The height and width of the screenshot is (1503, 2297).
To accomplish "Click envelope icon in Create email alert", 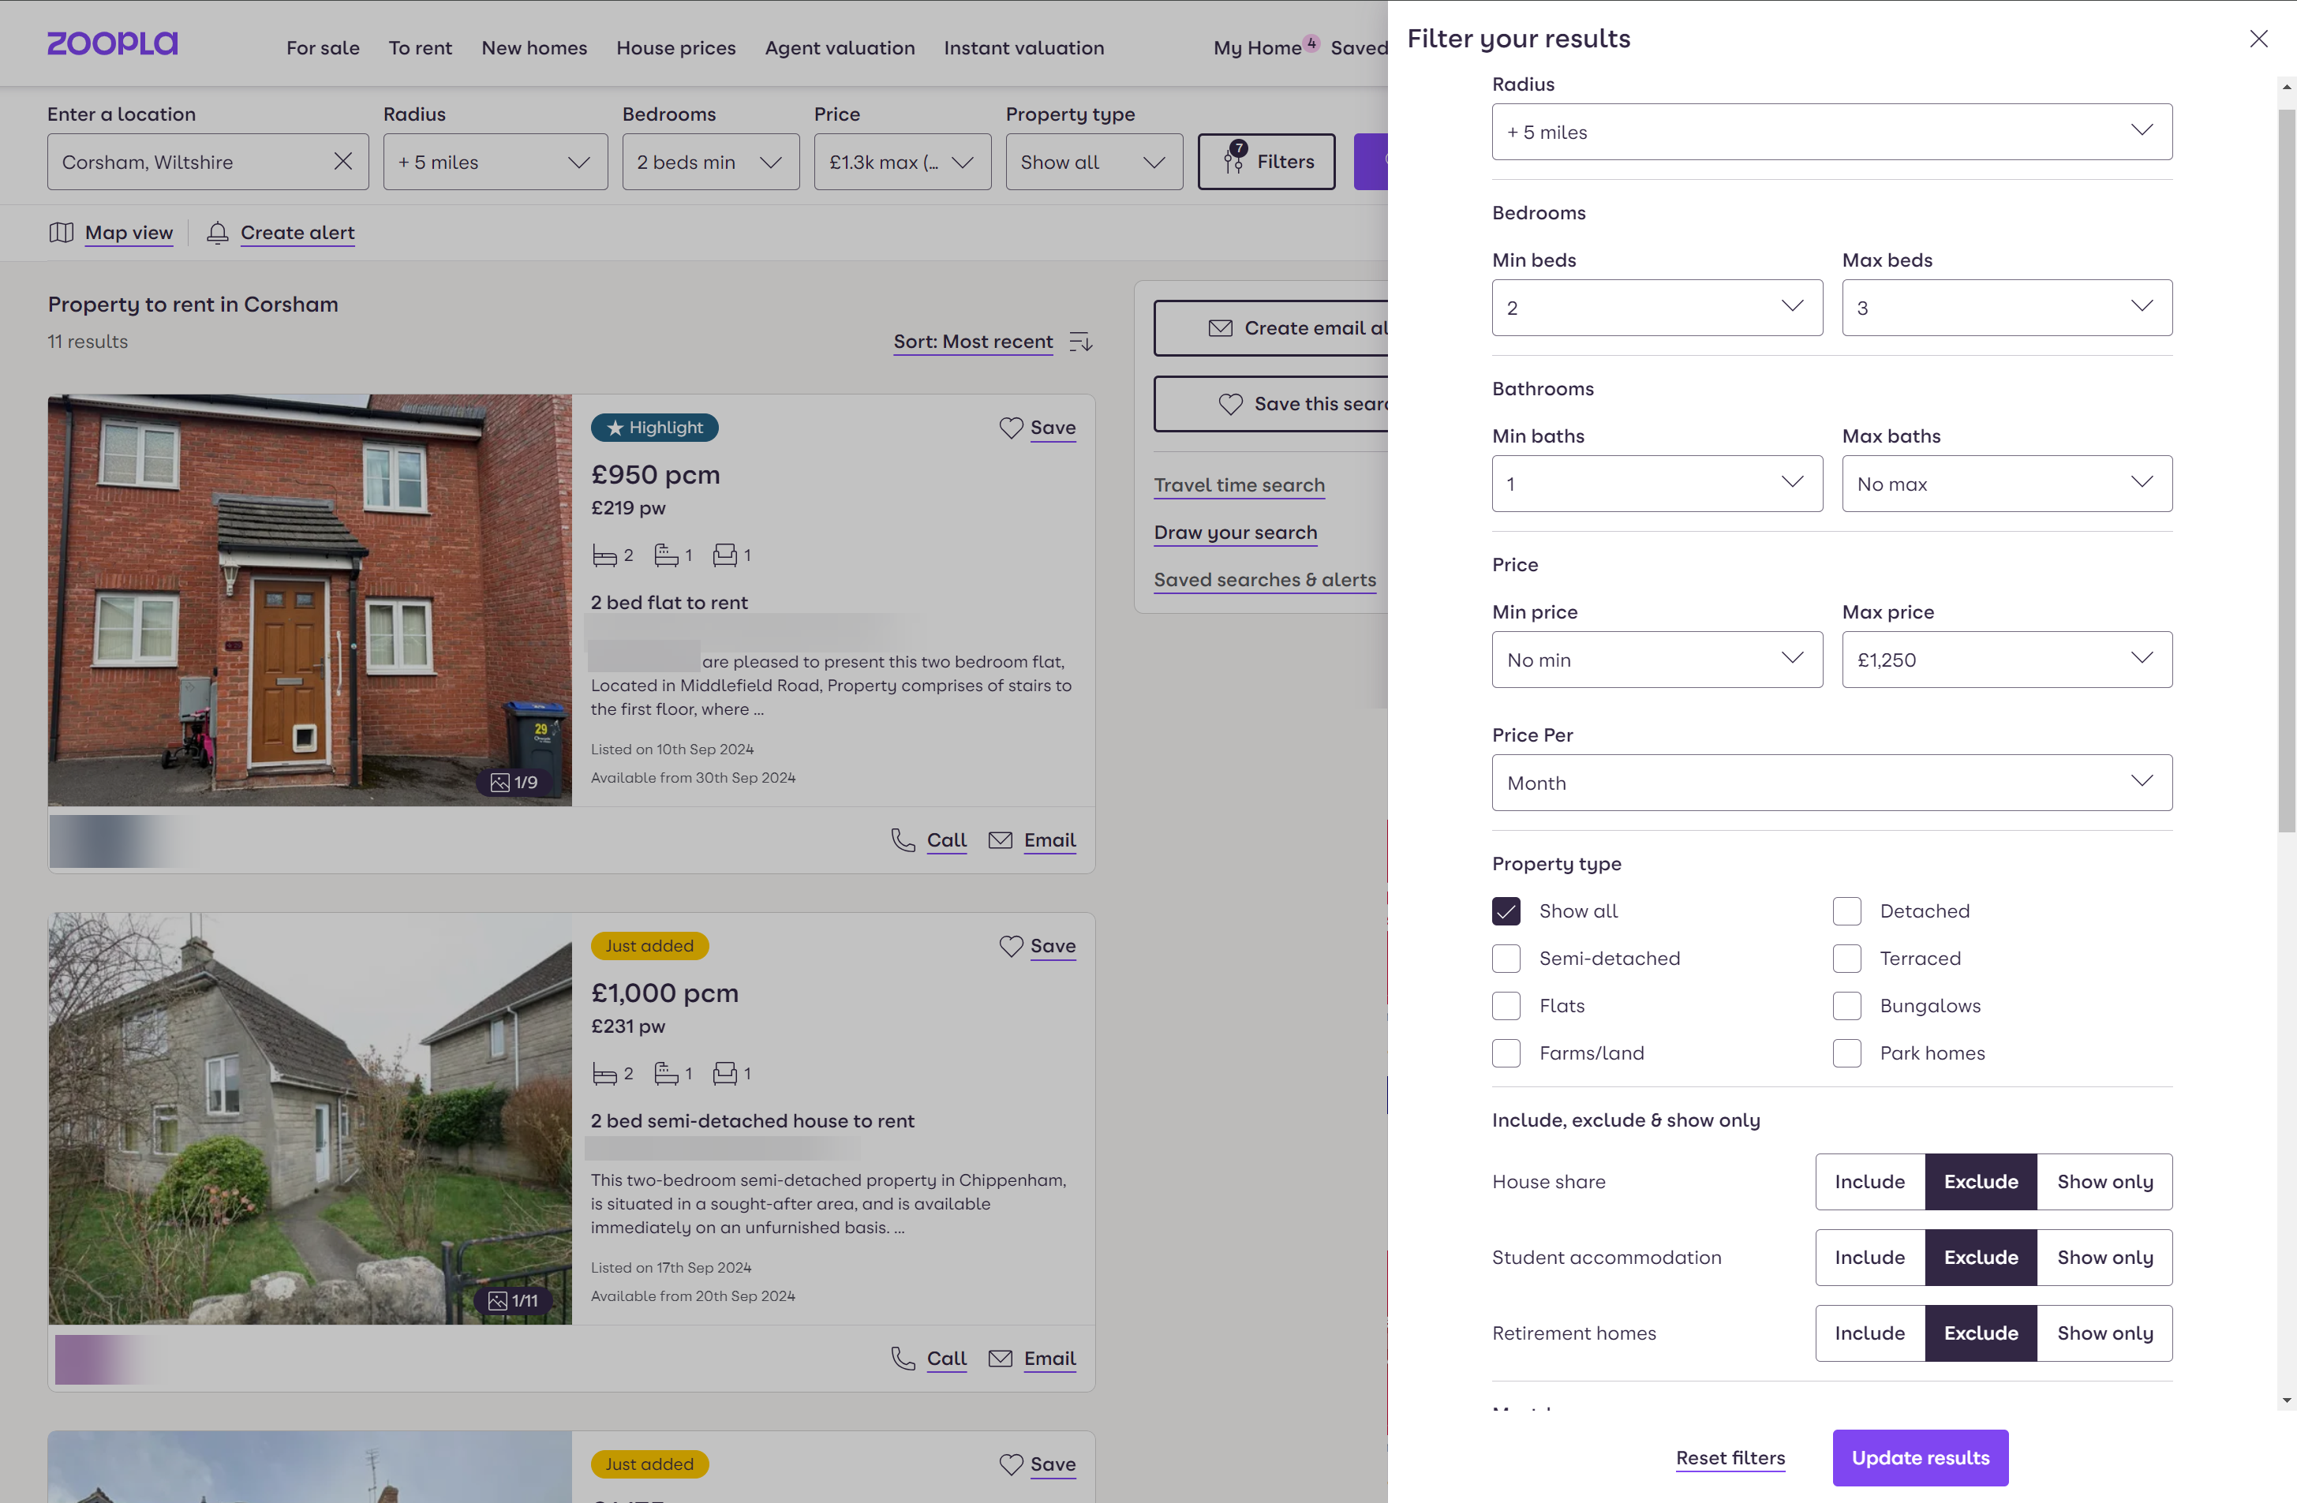I will coord(1220,328).
